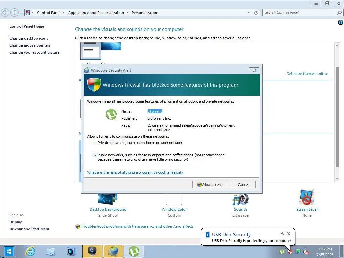Click USB Disk Security tray icon
This screenshot has height=258, width=344.
290,252
